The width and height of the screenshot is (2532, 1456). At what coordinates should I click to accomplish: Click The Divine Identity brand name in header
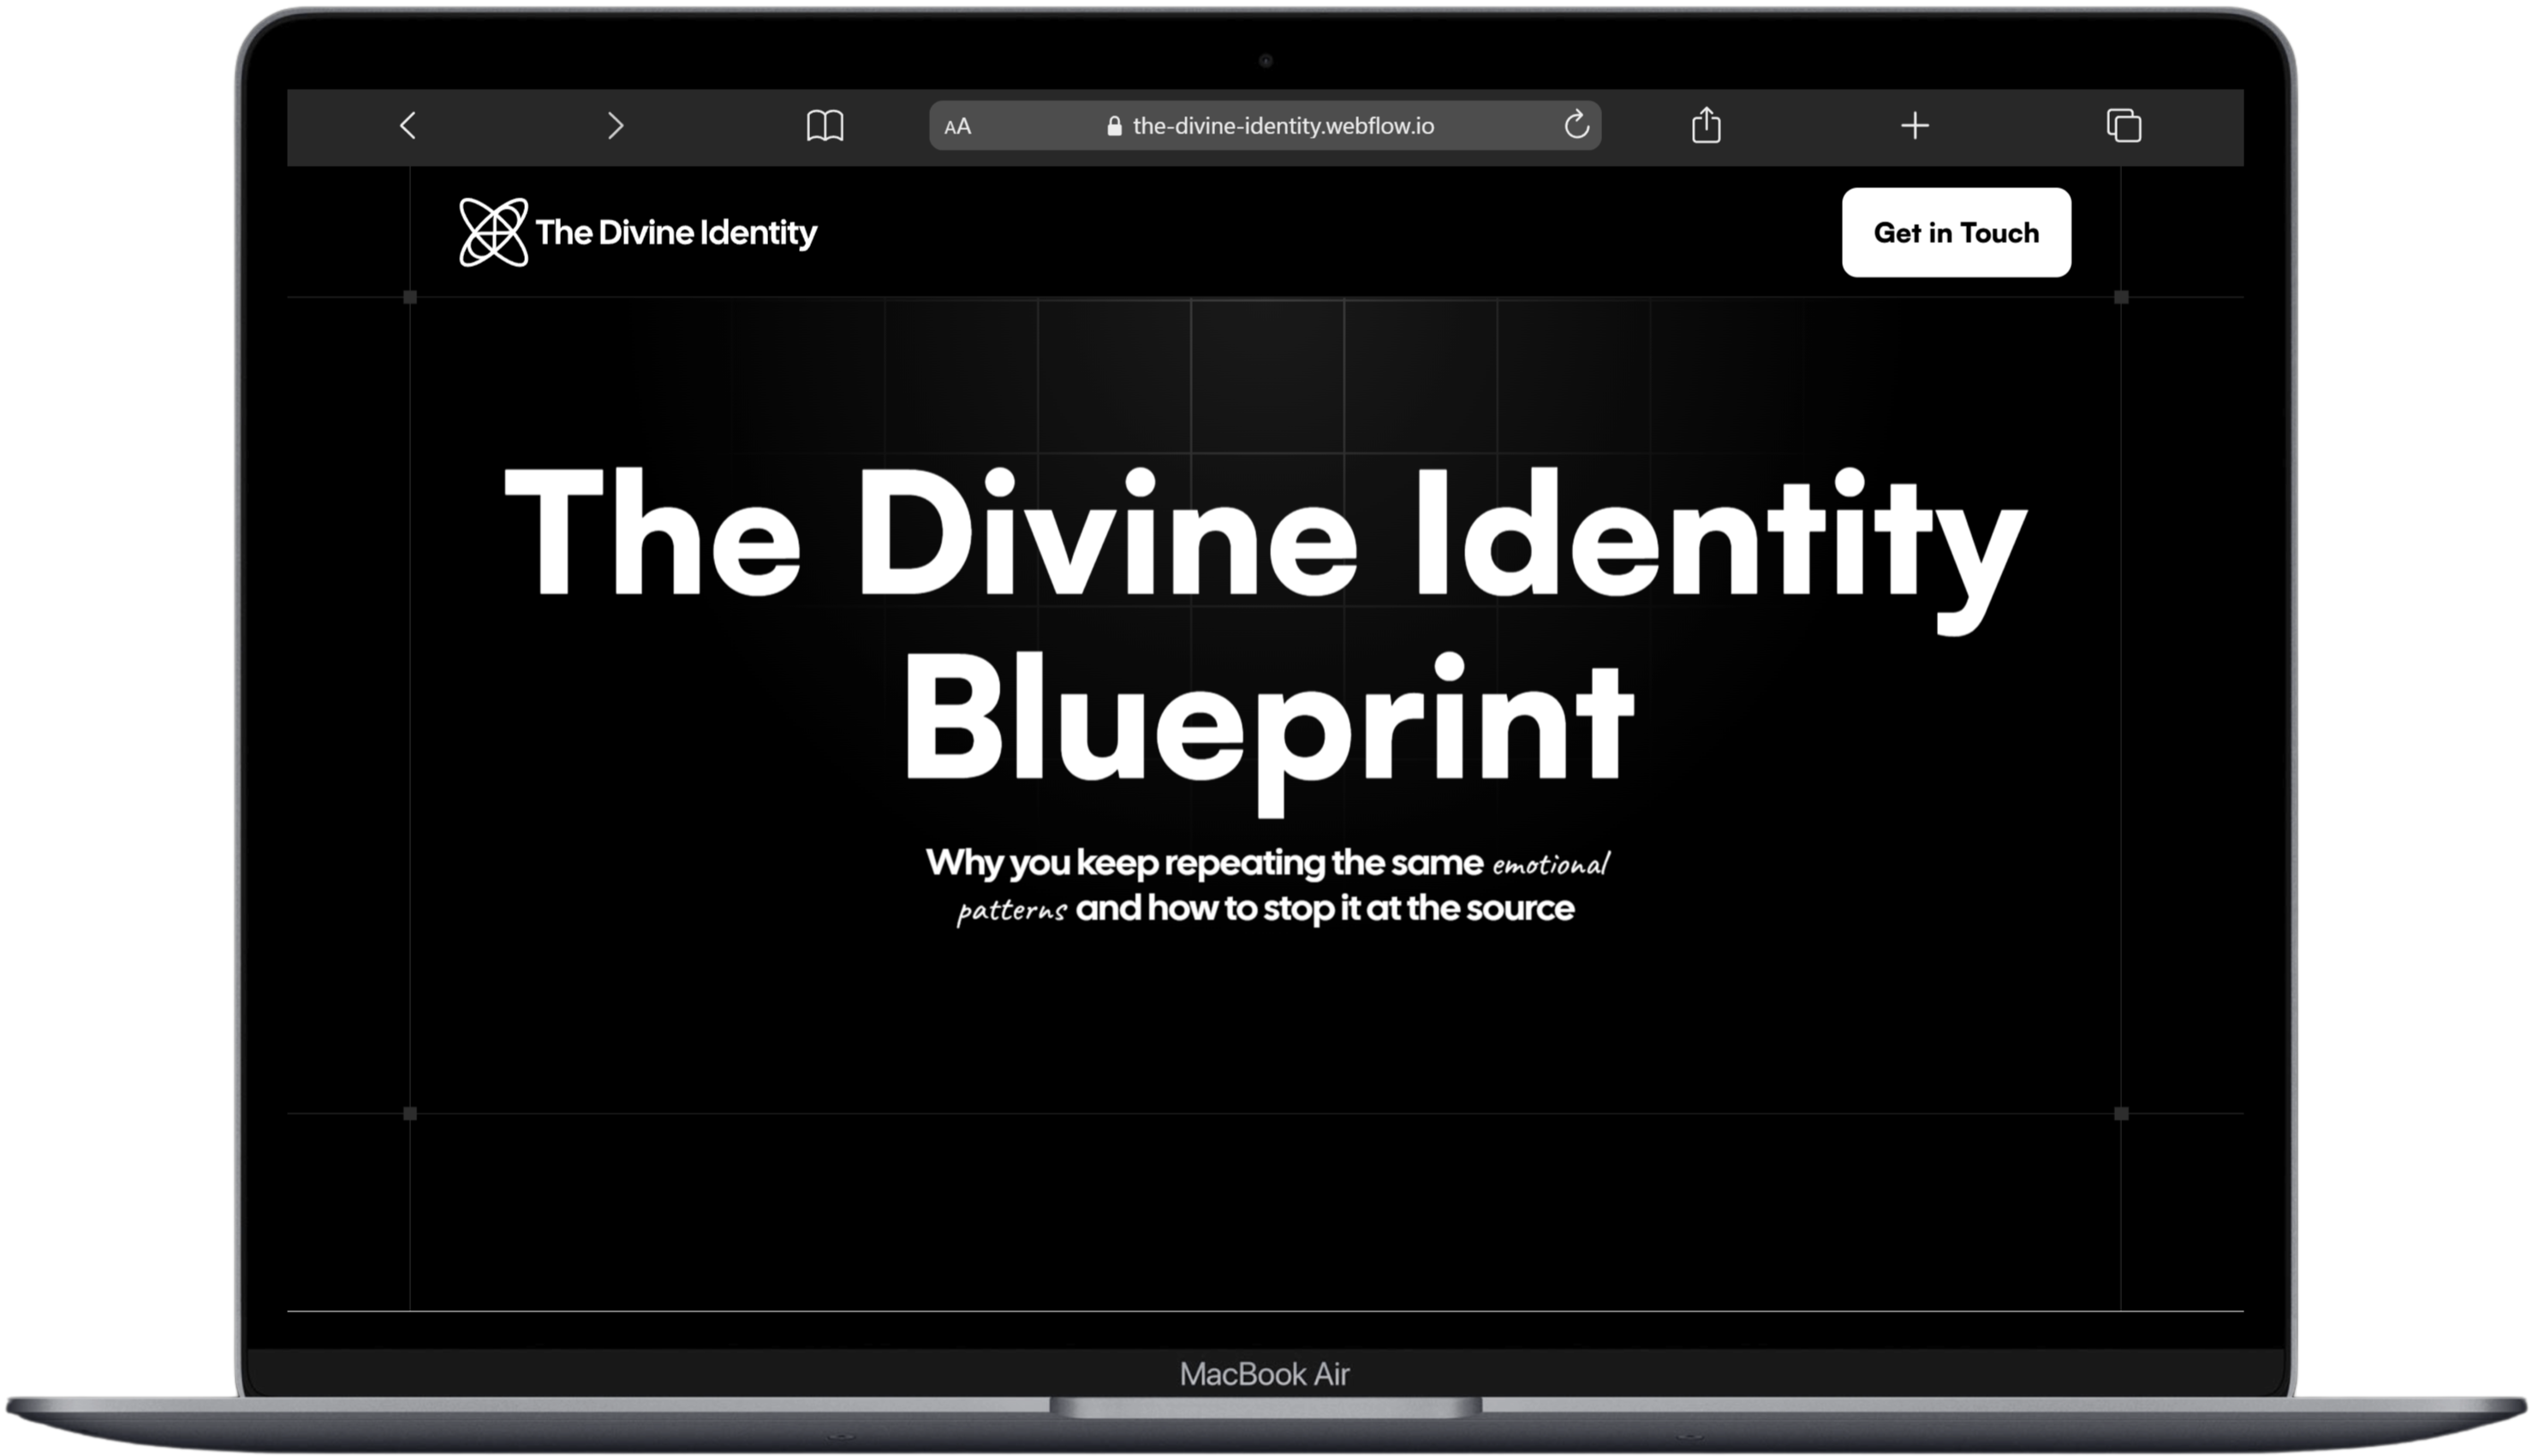(676, 232)
